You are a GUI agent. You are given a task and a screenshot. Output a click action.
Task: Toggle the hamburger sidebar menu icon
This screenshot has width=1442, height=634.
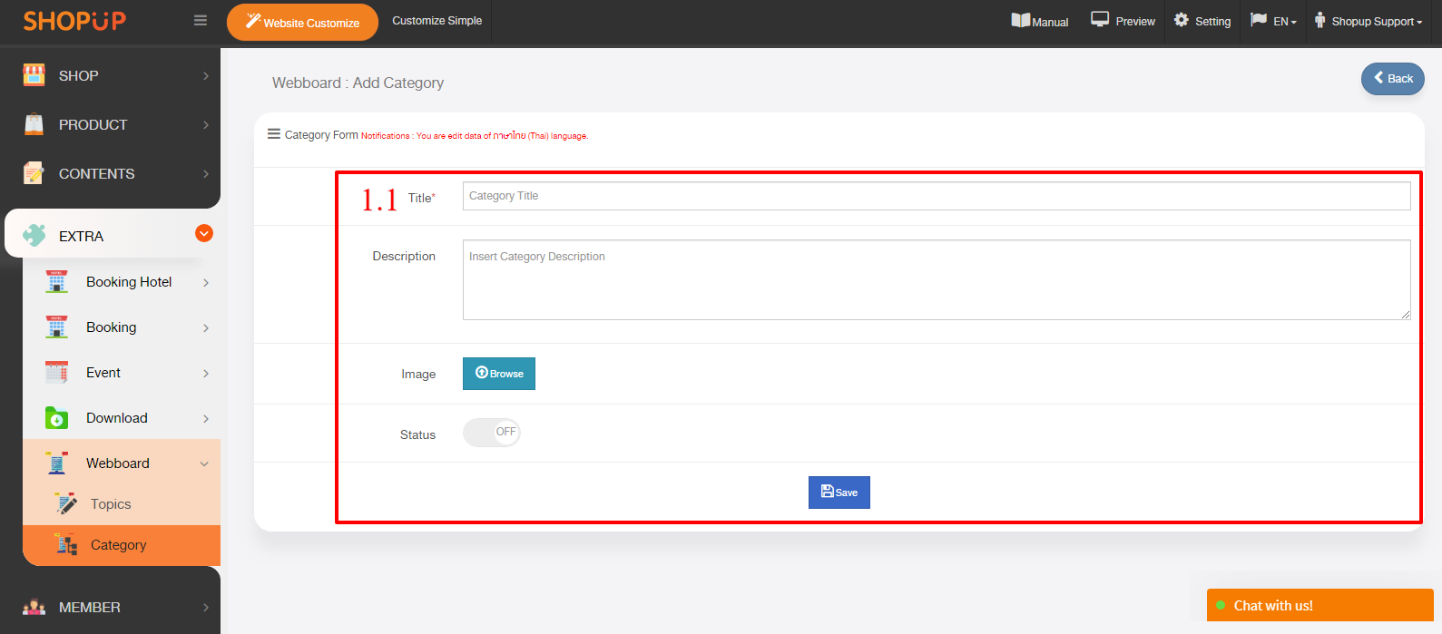click(201, 21)
